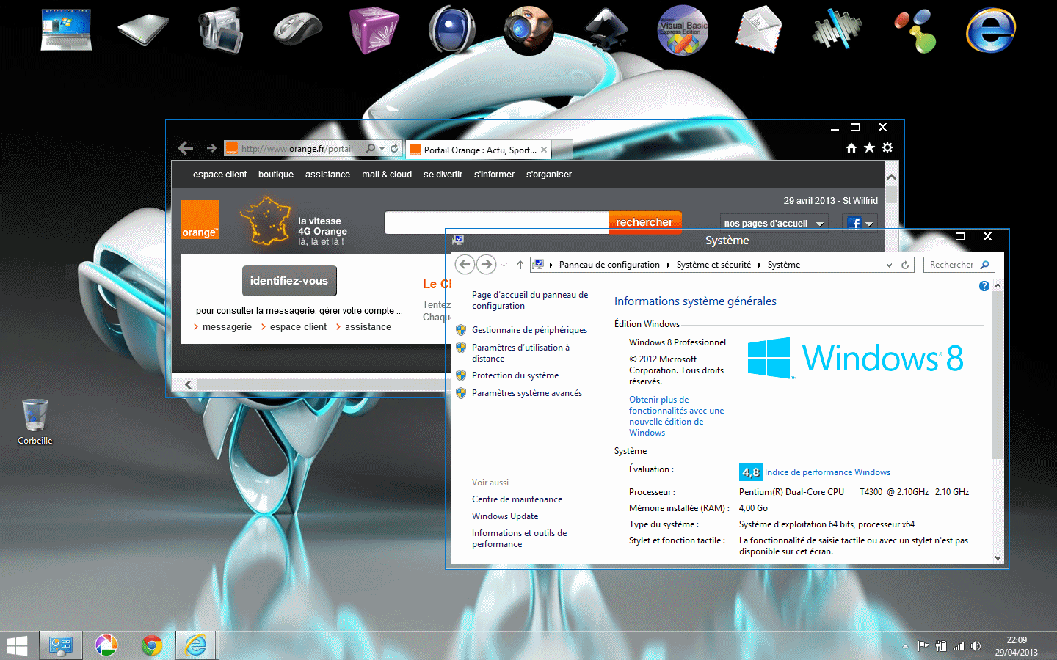This screenshot has width=1057, height=660.
Task: Open the Inkscape black mountain icon
Action: 606,30
